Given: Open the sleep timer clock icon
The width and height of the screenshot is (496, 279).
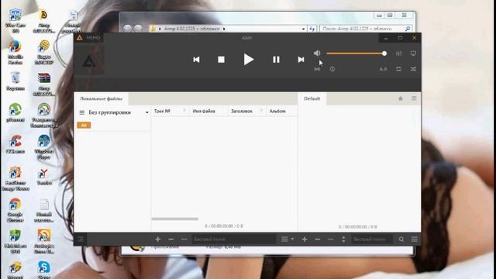Looking at the screenshot, I should pos(332,69).
